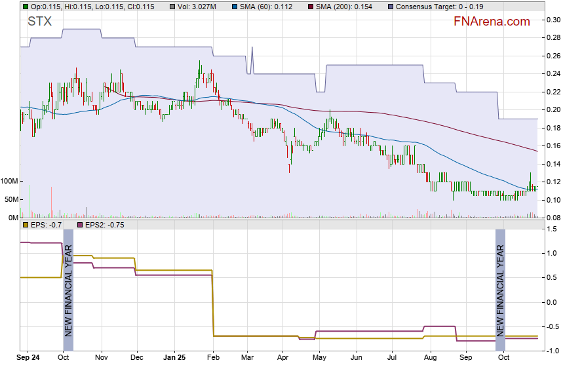Click the yellow EPS legend swatch
This screenshot has width=563, height=371.
click(x=26, y=225)
